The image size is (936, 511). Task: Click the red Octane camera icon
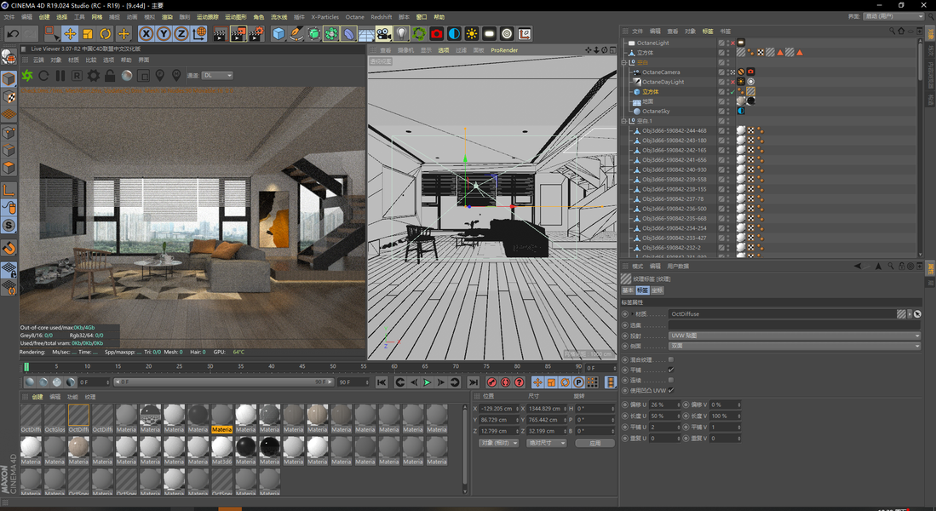coord(437,34)
